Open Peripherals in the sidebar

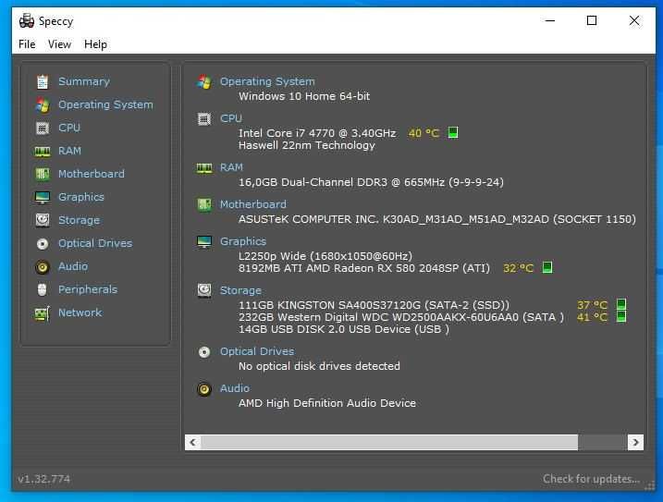[88, 289]
